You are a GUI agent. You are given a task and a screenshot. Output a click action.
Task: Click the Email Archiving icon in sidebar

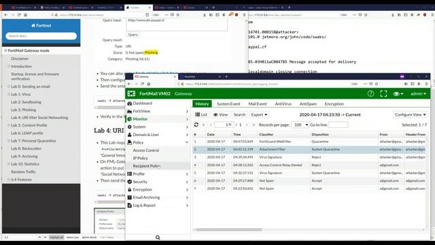pos(130,197)
